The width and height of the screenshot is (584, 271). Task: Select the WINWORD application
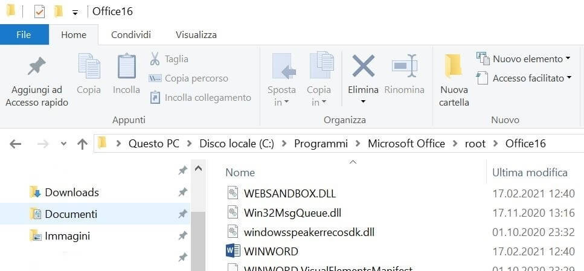point(271,251)
